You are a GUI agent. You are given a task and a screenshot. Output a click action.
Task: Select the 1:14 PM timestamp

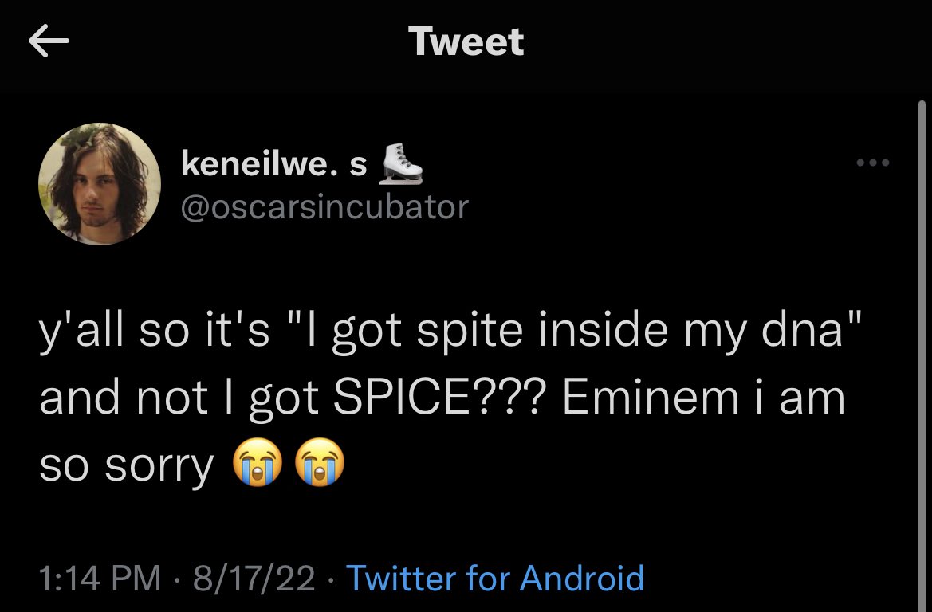[100, 578]
